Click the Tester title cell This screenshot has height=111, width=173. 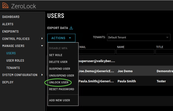tap(161, 81)
